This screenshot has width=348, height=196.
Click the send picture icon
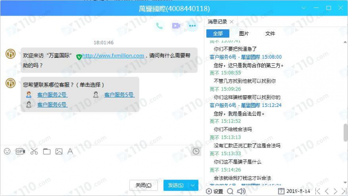(x=59, y=151)
